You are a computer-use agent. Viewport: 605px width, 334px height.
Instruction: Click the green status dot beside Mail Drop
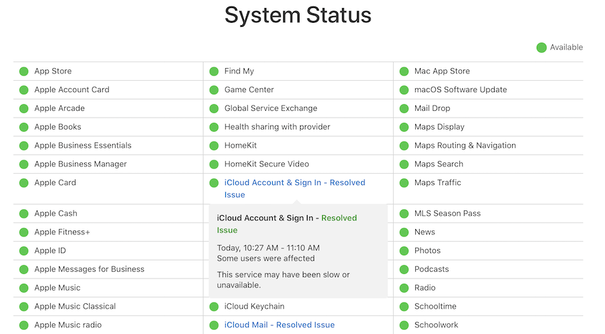(x=404, y=108)
